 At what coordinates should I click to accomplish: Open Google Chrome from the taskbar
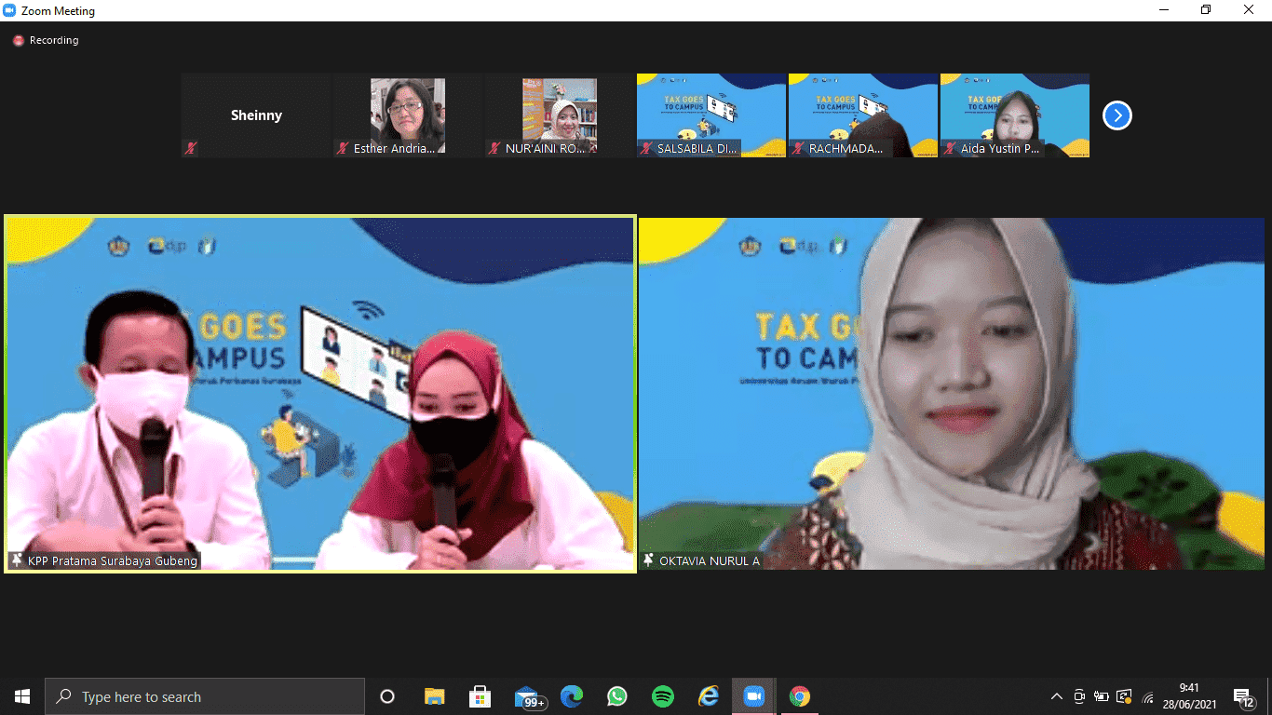(x=799, y=696)
